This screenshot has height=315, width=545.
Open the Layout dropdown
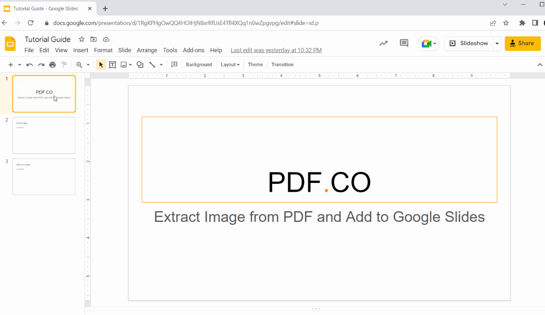tap(230, 64)
